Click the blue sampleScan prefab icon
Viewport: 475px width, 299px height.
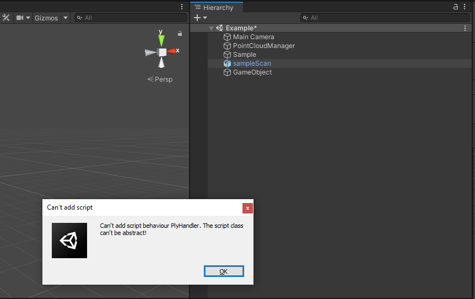pos(227,63)
